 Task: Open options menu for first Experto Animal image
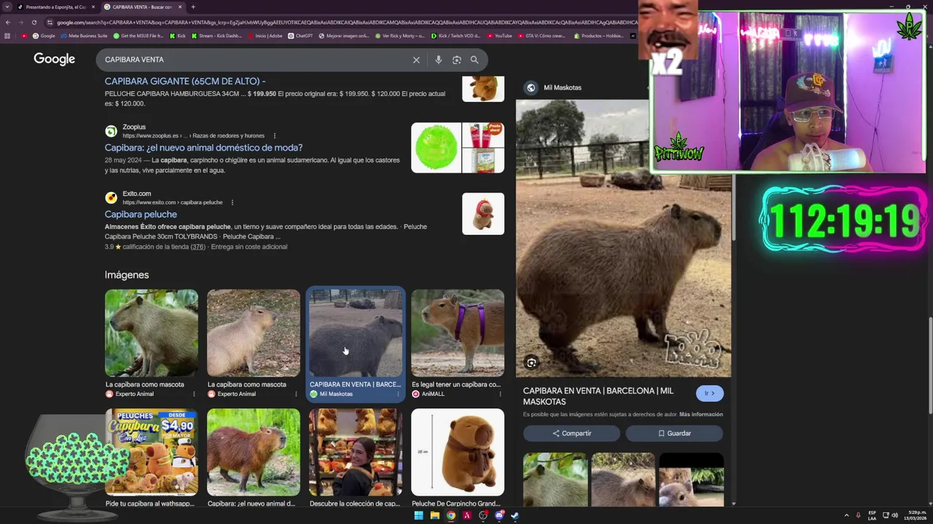click(x=194, y=394)
